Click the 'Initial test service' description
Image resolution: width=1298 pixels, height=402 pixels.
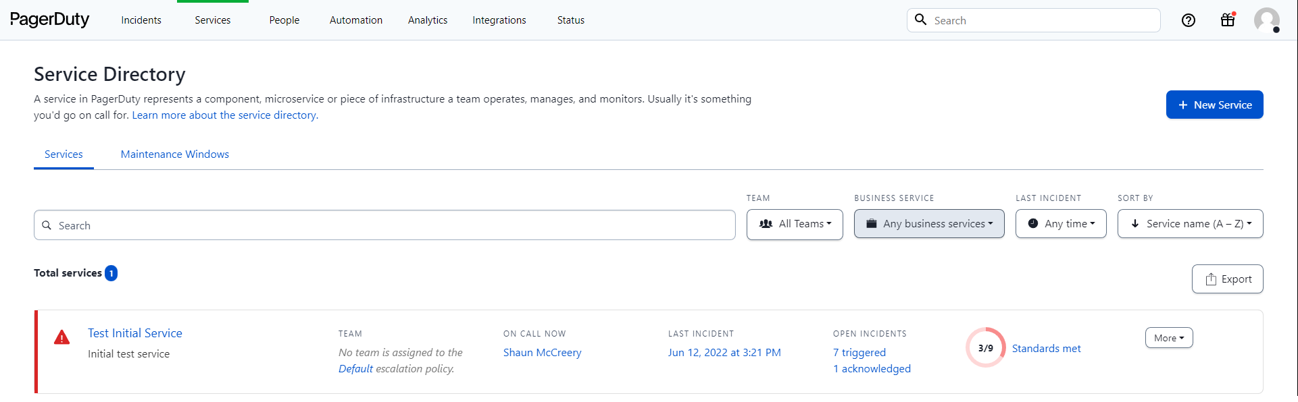point(129,354)
